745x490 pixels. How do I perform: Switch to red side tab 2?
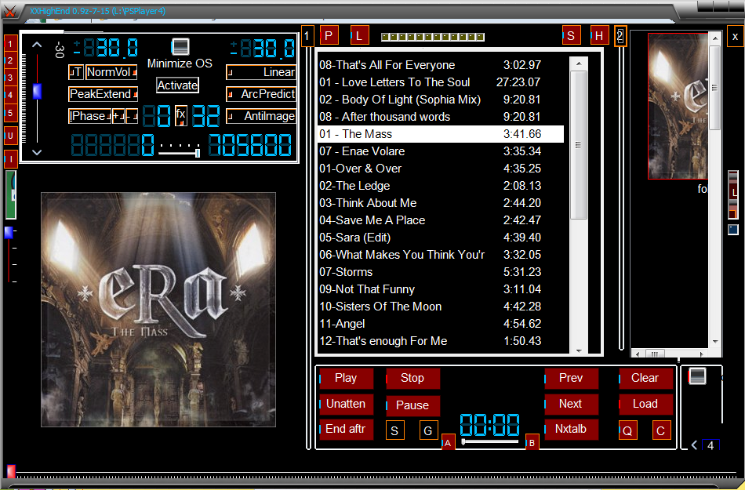pos(10,61)
